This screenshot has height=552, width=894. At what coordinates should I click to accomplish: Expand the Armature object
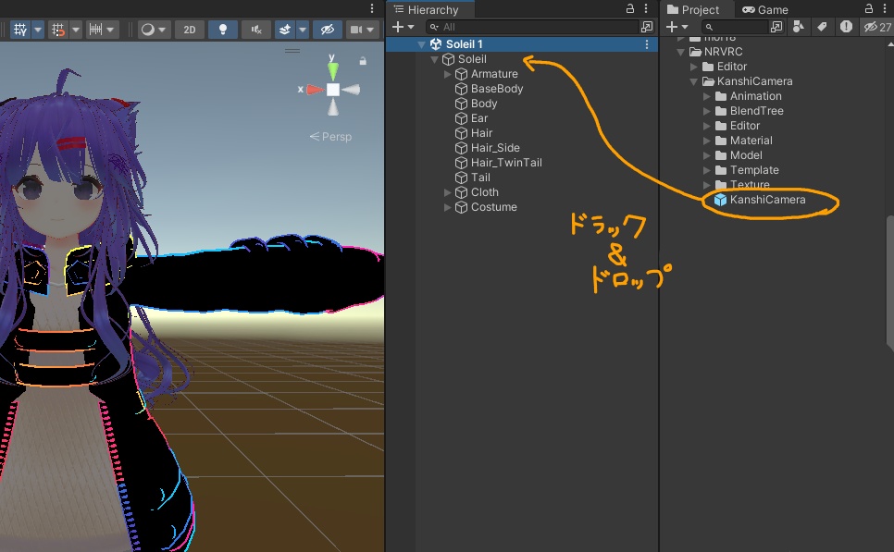pyautogui.click(x=448, y=74)
